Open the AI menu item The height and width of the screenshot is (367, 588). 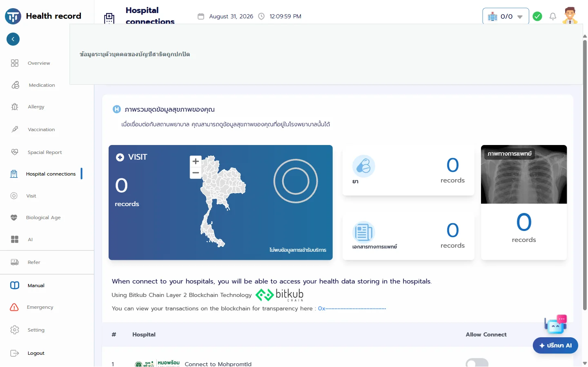pos(30,240)
